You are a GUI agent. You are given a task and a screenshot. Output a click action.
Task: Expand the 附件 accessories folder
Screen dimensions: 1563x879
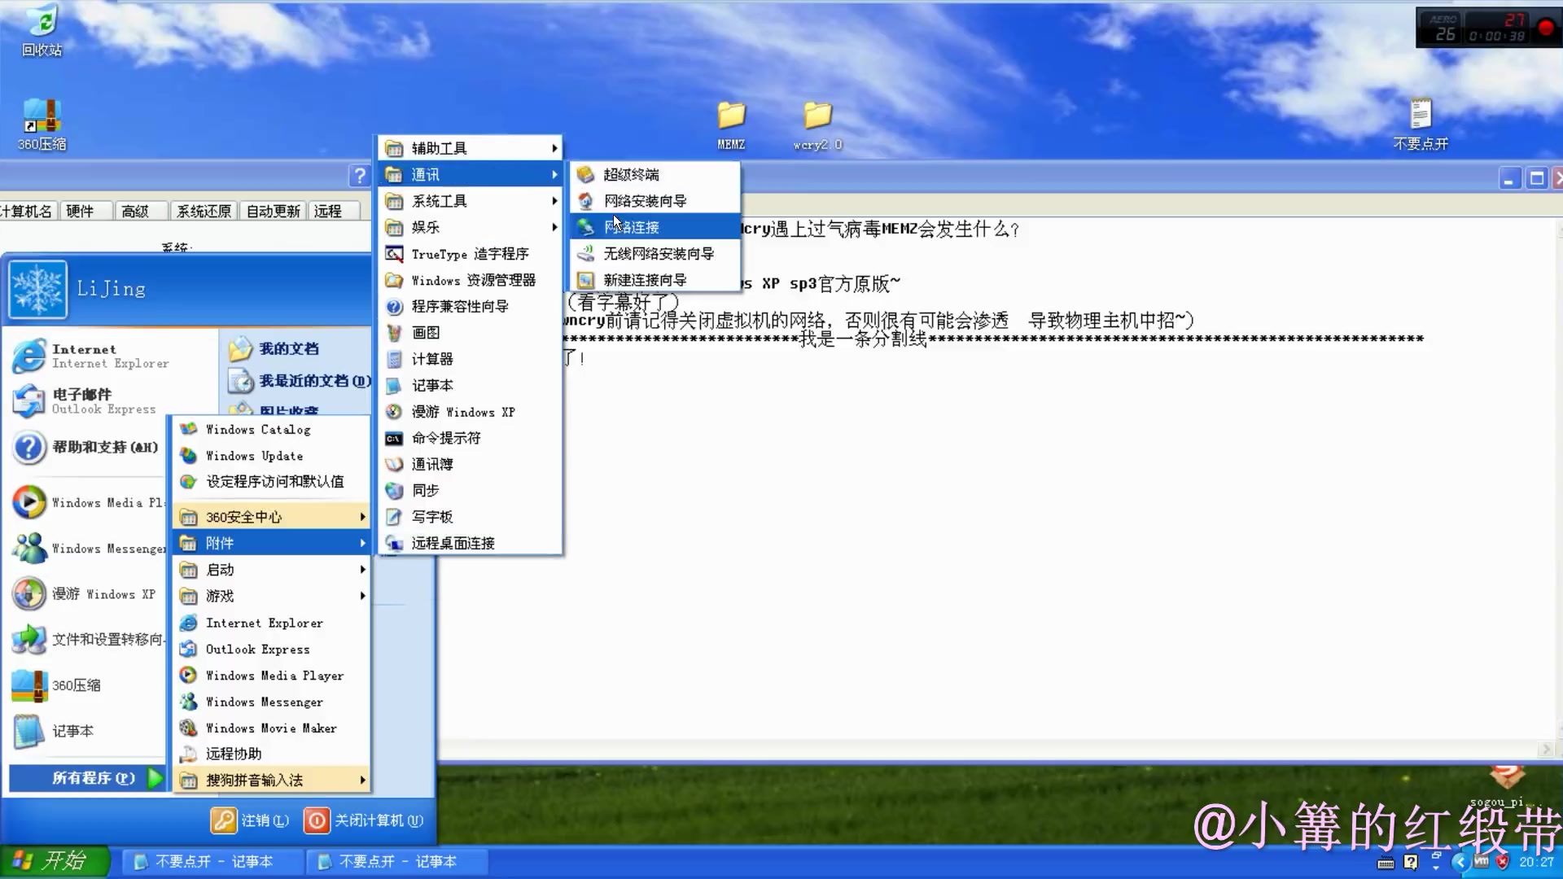point(272,543)
